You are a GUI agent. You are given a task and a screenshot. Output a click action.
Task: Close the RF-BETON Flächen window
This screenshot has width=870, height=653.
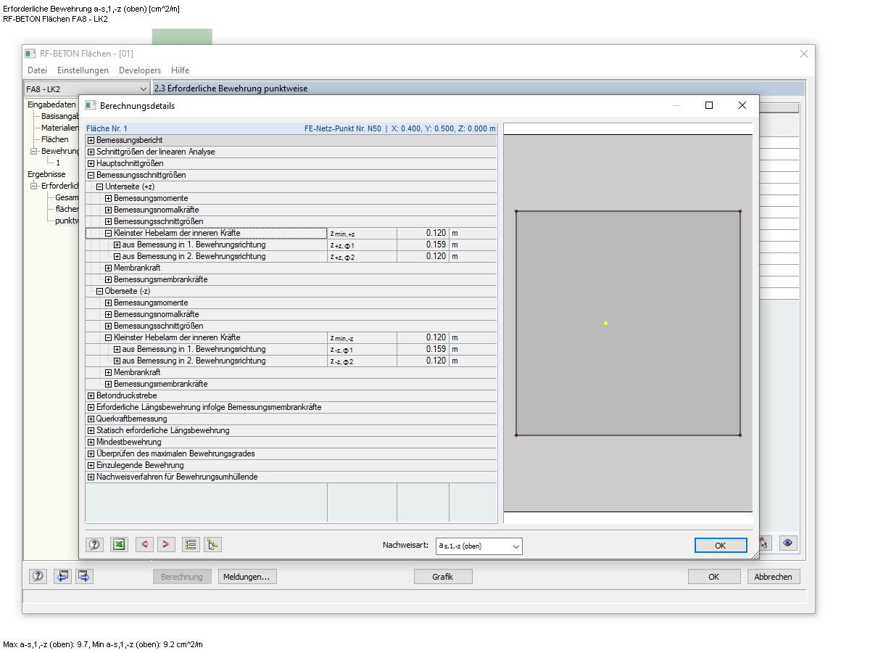[803, 54]
